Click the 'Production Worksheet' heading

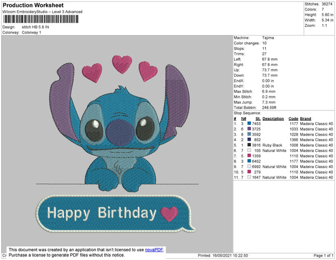click(33, 5)
